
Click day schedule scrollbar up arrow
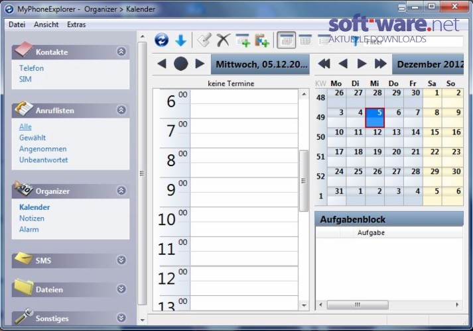(x=304, y=94)
